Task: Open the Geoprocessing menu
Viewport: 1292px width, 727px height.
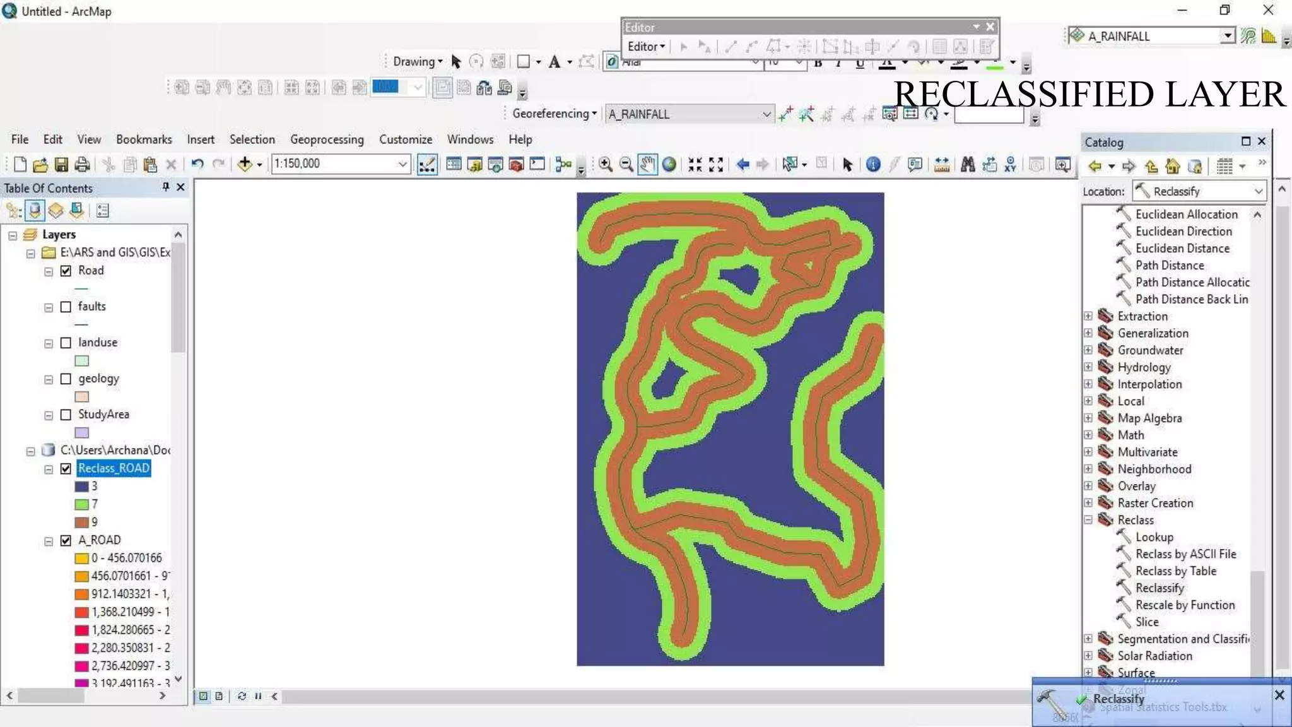Action: [x=327, y=139]
